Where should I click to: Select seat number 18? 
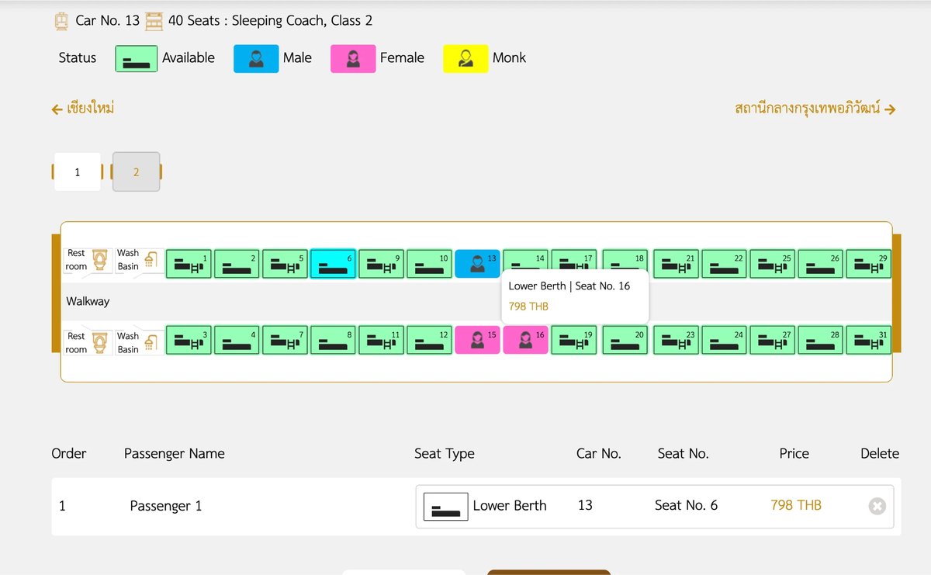click(625, 259)
